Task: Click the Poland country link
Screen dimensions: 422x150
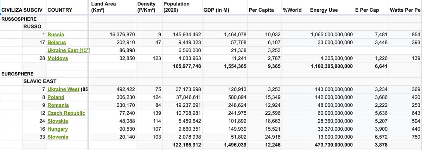Action: point(56,97)
